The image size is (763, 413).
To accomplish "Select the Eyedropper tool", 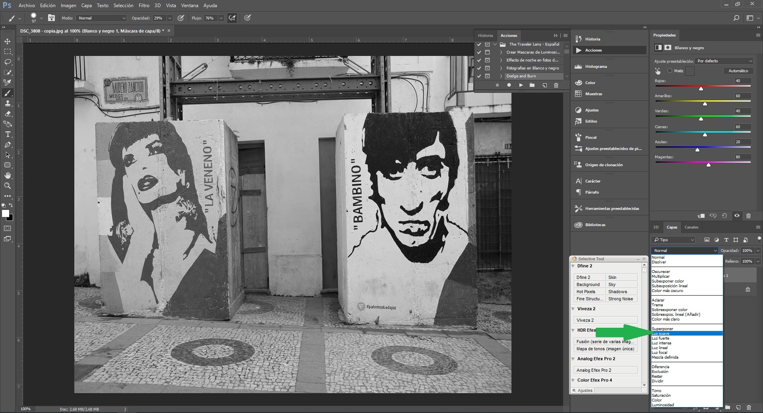I will (x=8, y=83).
